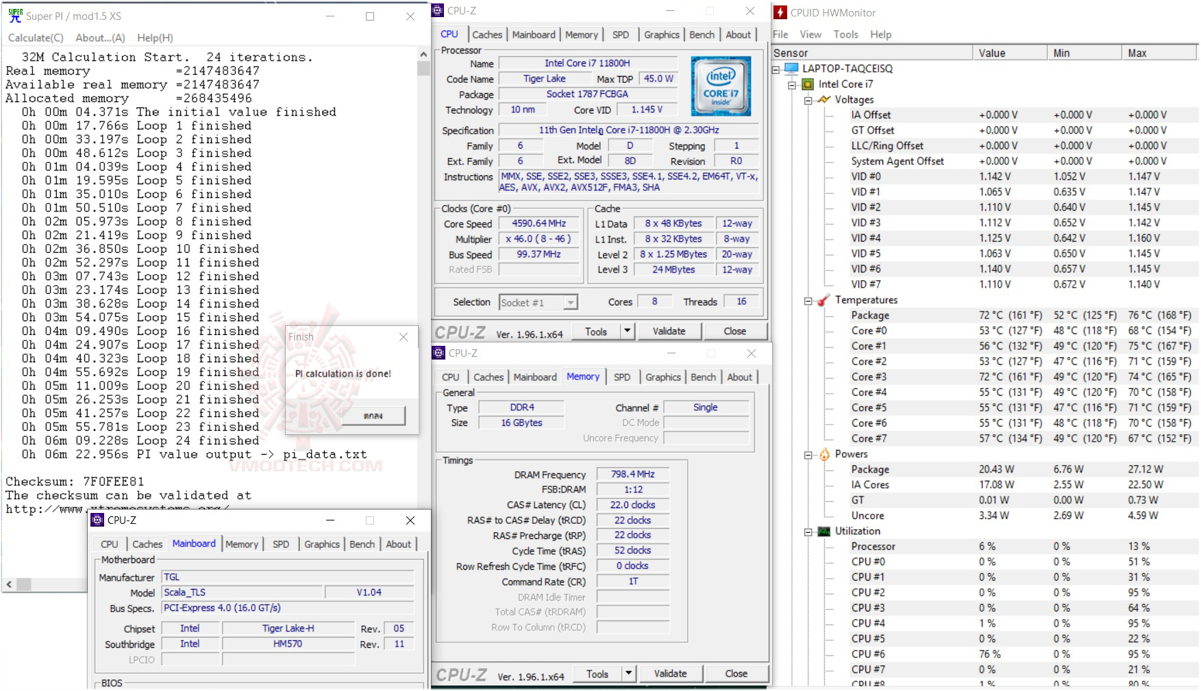Image resolution: width=1201 pixels, height=691 pixels.
Task: Open Tools dropdown arrow in CPU-Z Memory window
Action: (x=628, y=674)
